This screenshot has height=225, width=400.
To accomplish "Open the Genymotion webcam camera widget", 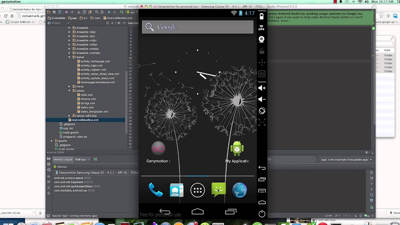I will [262, 39].
